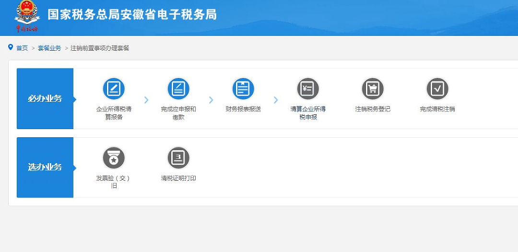The width and height of the screenshot is (518, 252).
Task: Select the 必办业务 tab
Action: (x=45, y=99)
